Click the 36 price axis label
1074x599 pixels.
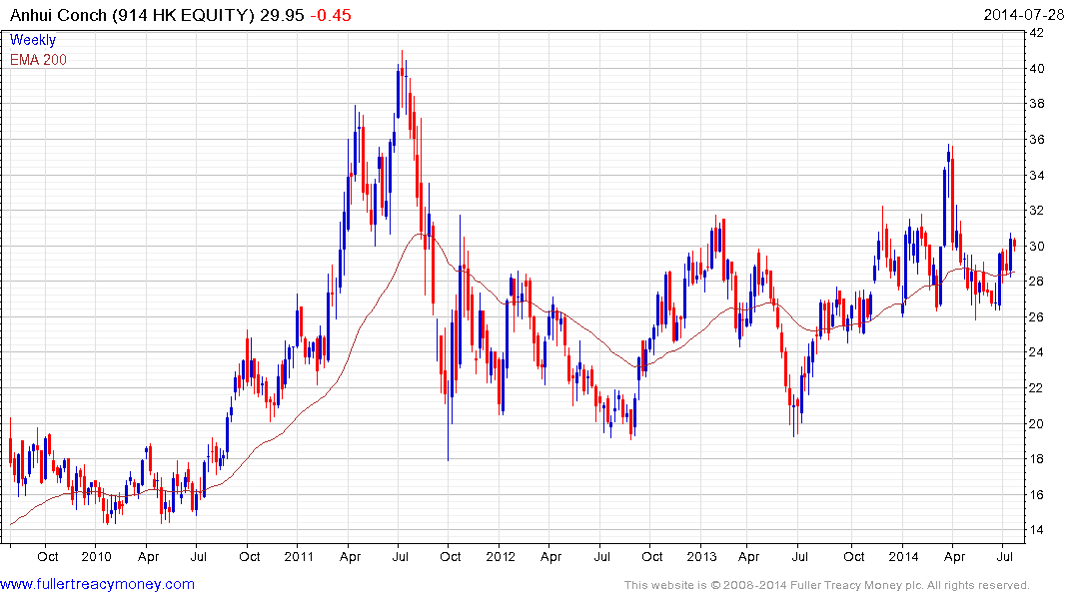pos(1037,140)
